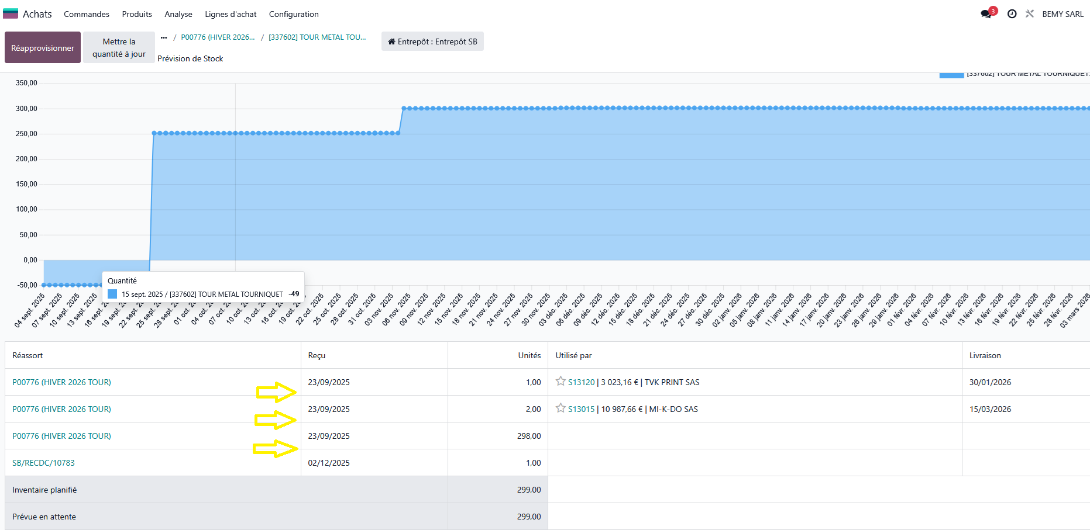Open the Analyse menu
Screen dimensions: 1090x530
coord(178,14)
